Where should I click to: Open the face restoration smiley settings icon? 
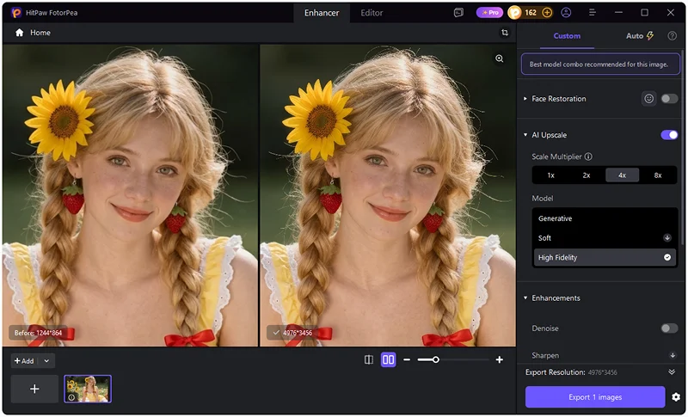648,99
